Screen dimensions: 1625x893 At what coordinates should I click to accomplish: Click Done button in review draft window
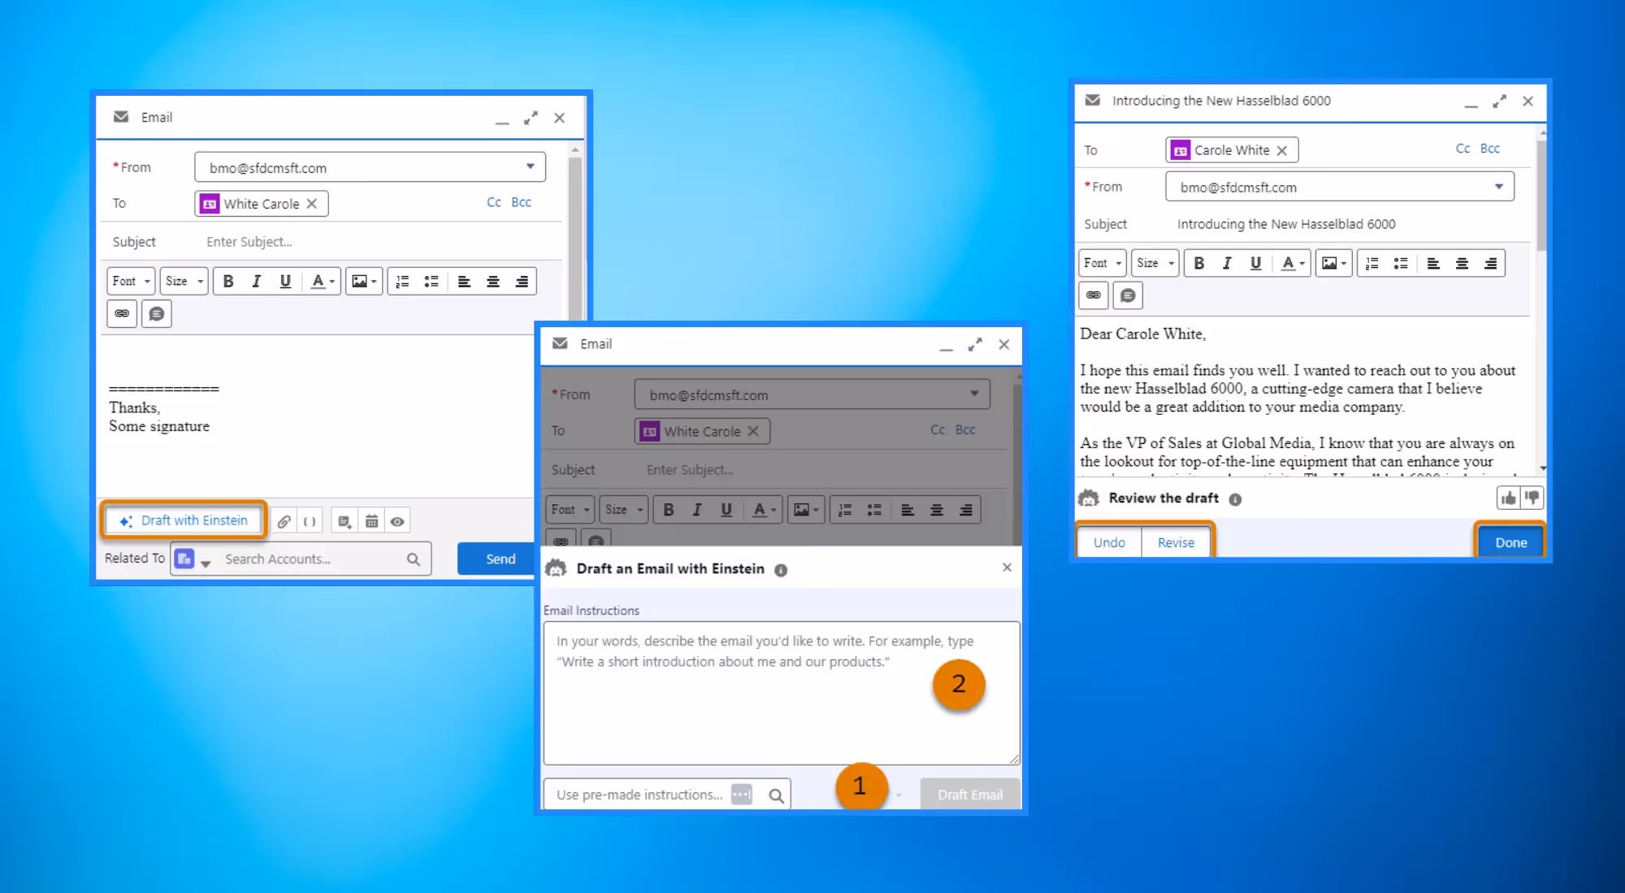[1510, 542]
